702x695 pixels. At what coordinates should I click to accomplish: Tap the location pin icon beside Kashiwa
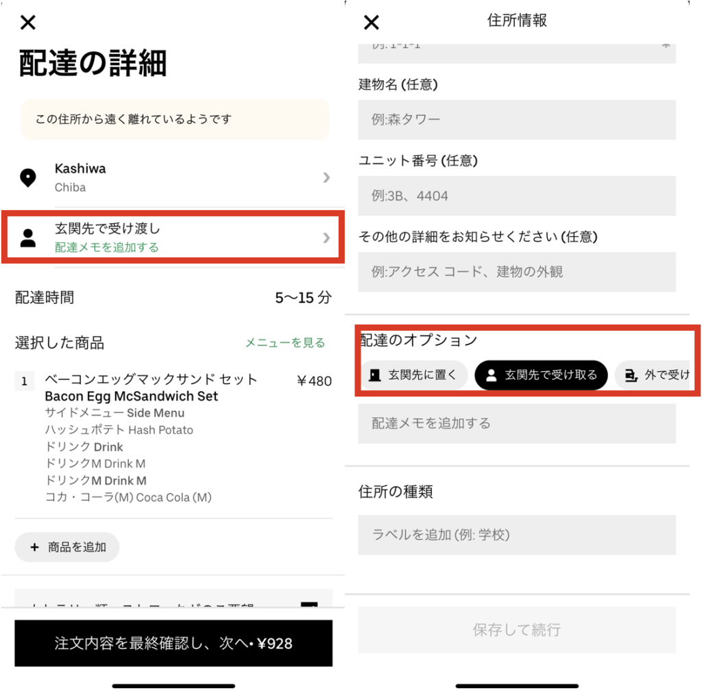pyautogui.click(x=27, y=178)
